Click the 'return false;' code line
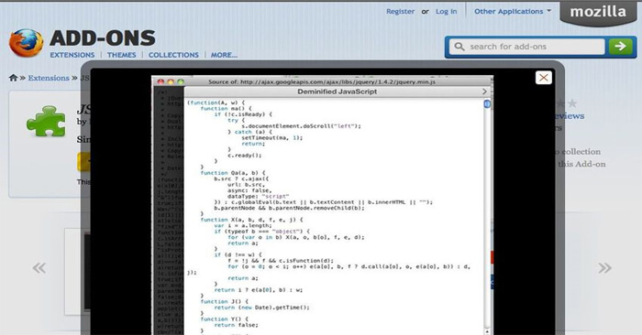The height and width of the screenshot is (335, 642). click(x=237, y=325)
